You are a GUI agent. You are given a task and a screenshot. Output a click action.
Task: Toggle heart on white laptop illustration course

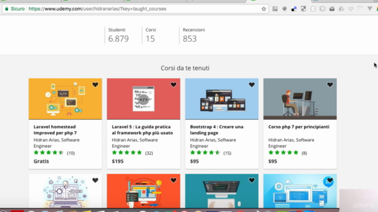click(95, 180)
